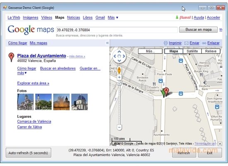Screen dimensions: 228x166
Task: Click the bus stop icon right of map marker
Action: [181, 93]
